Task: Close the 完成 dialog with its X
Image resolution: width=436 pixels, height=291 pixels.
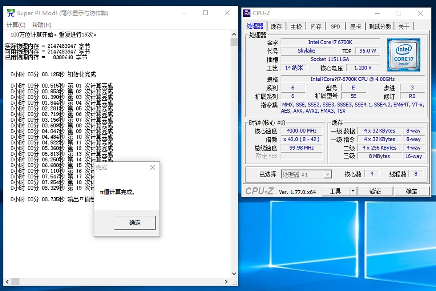Action: pyautogui.click(x=152, y=167)
